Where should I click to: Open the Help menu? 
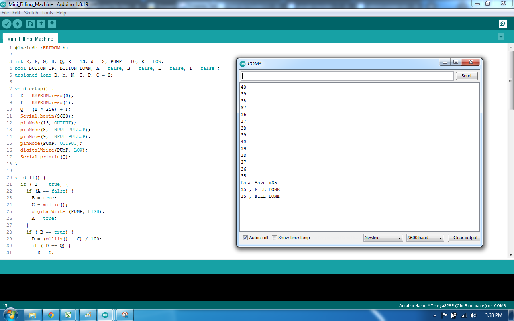pos(61,13)
